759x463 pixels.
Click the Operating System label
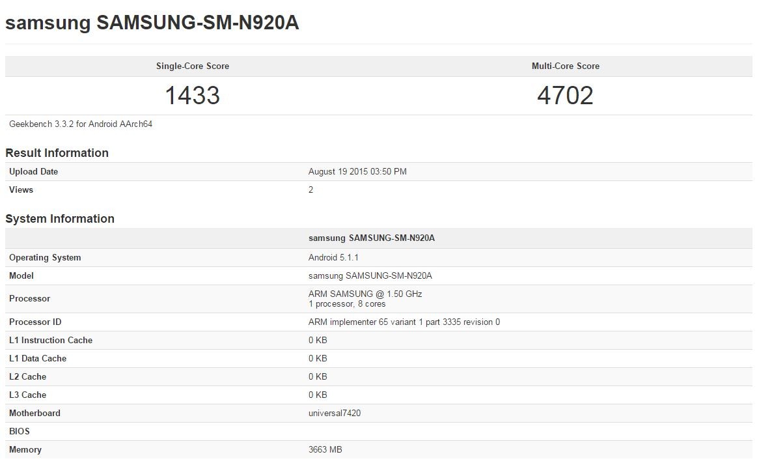click(45, 258)
